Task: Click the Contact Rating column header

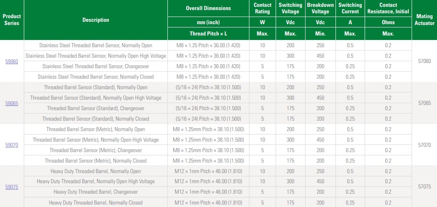Action: click(262, 8)
